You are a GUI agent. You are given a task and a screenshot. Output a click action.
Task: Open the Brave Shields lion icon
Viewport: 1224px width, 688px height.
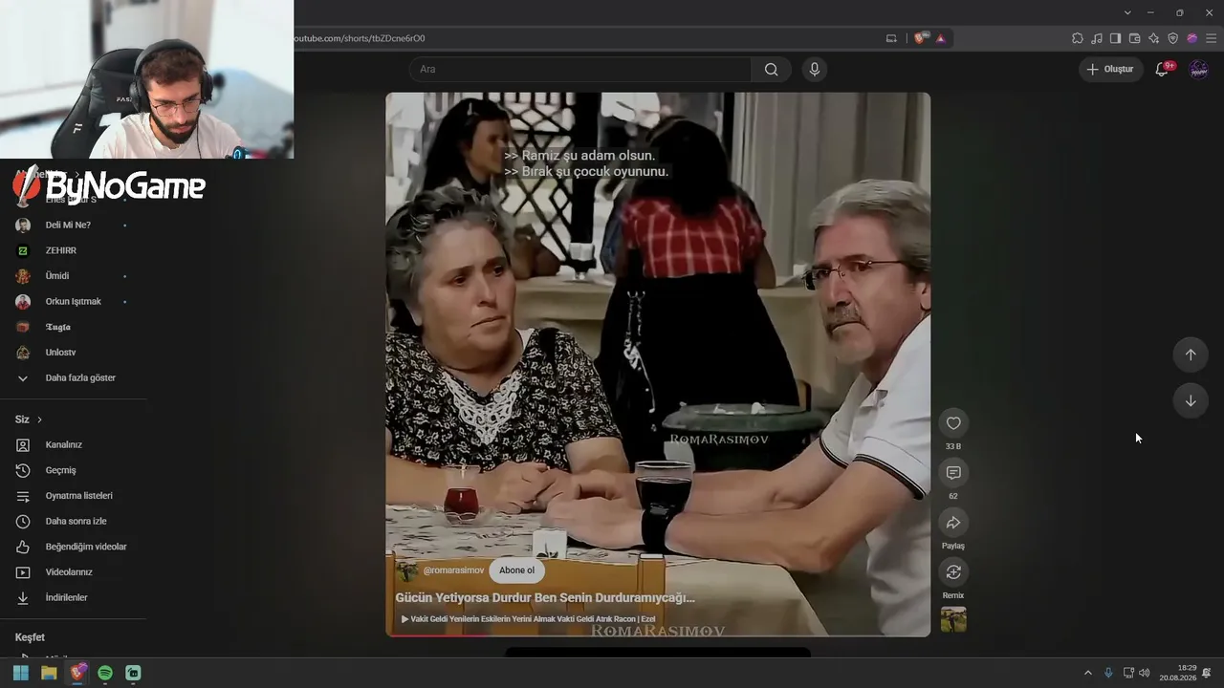[x=921, y=38]
